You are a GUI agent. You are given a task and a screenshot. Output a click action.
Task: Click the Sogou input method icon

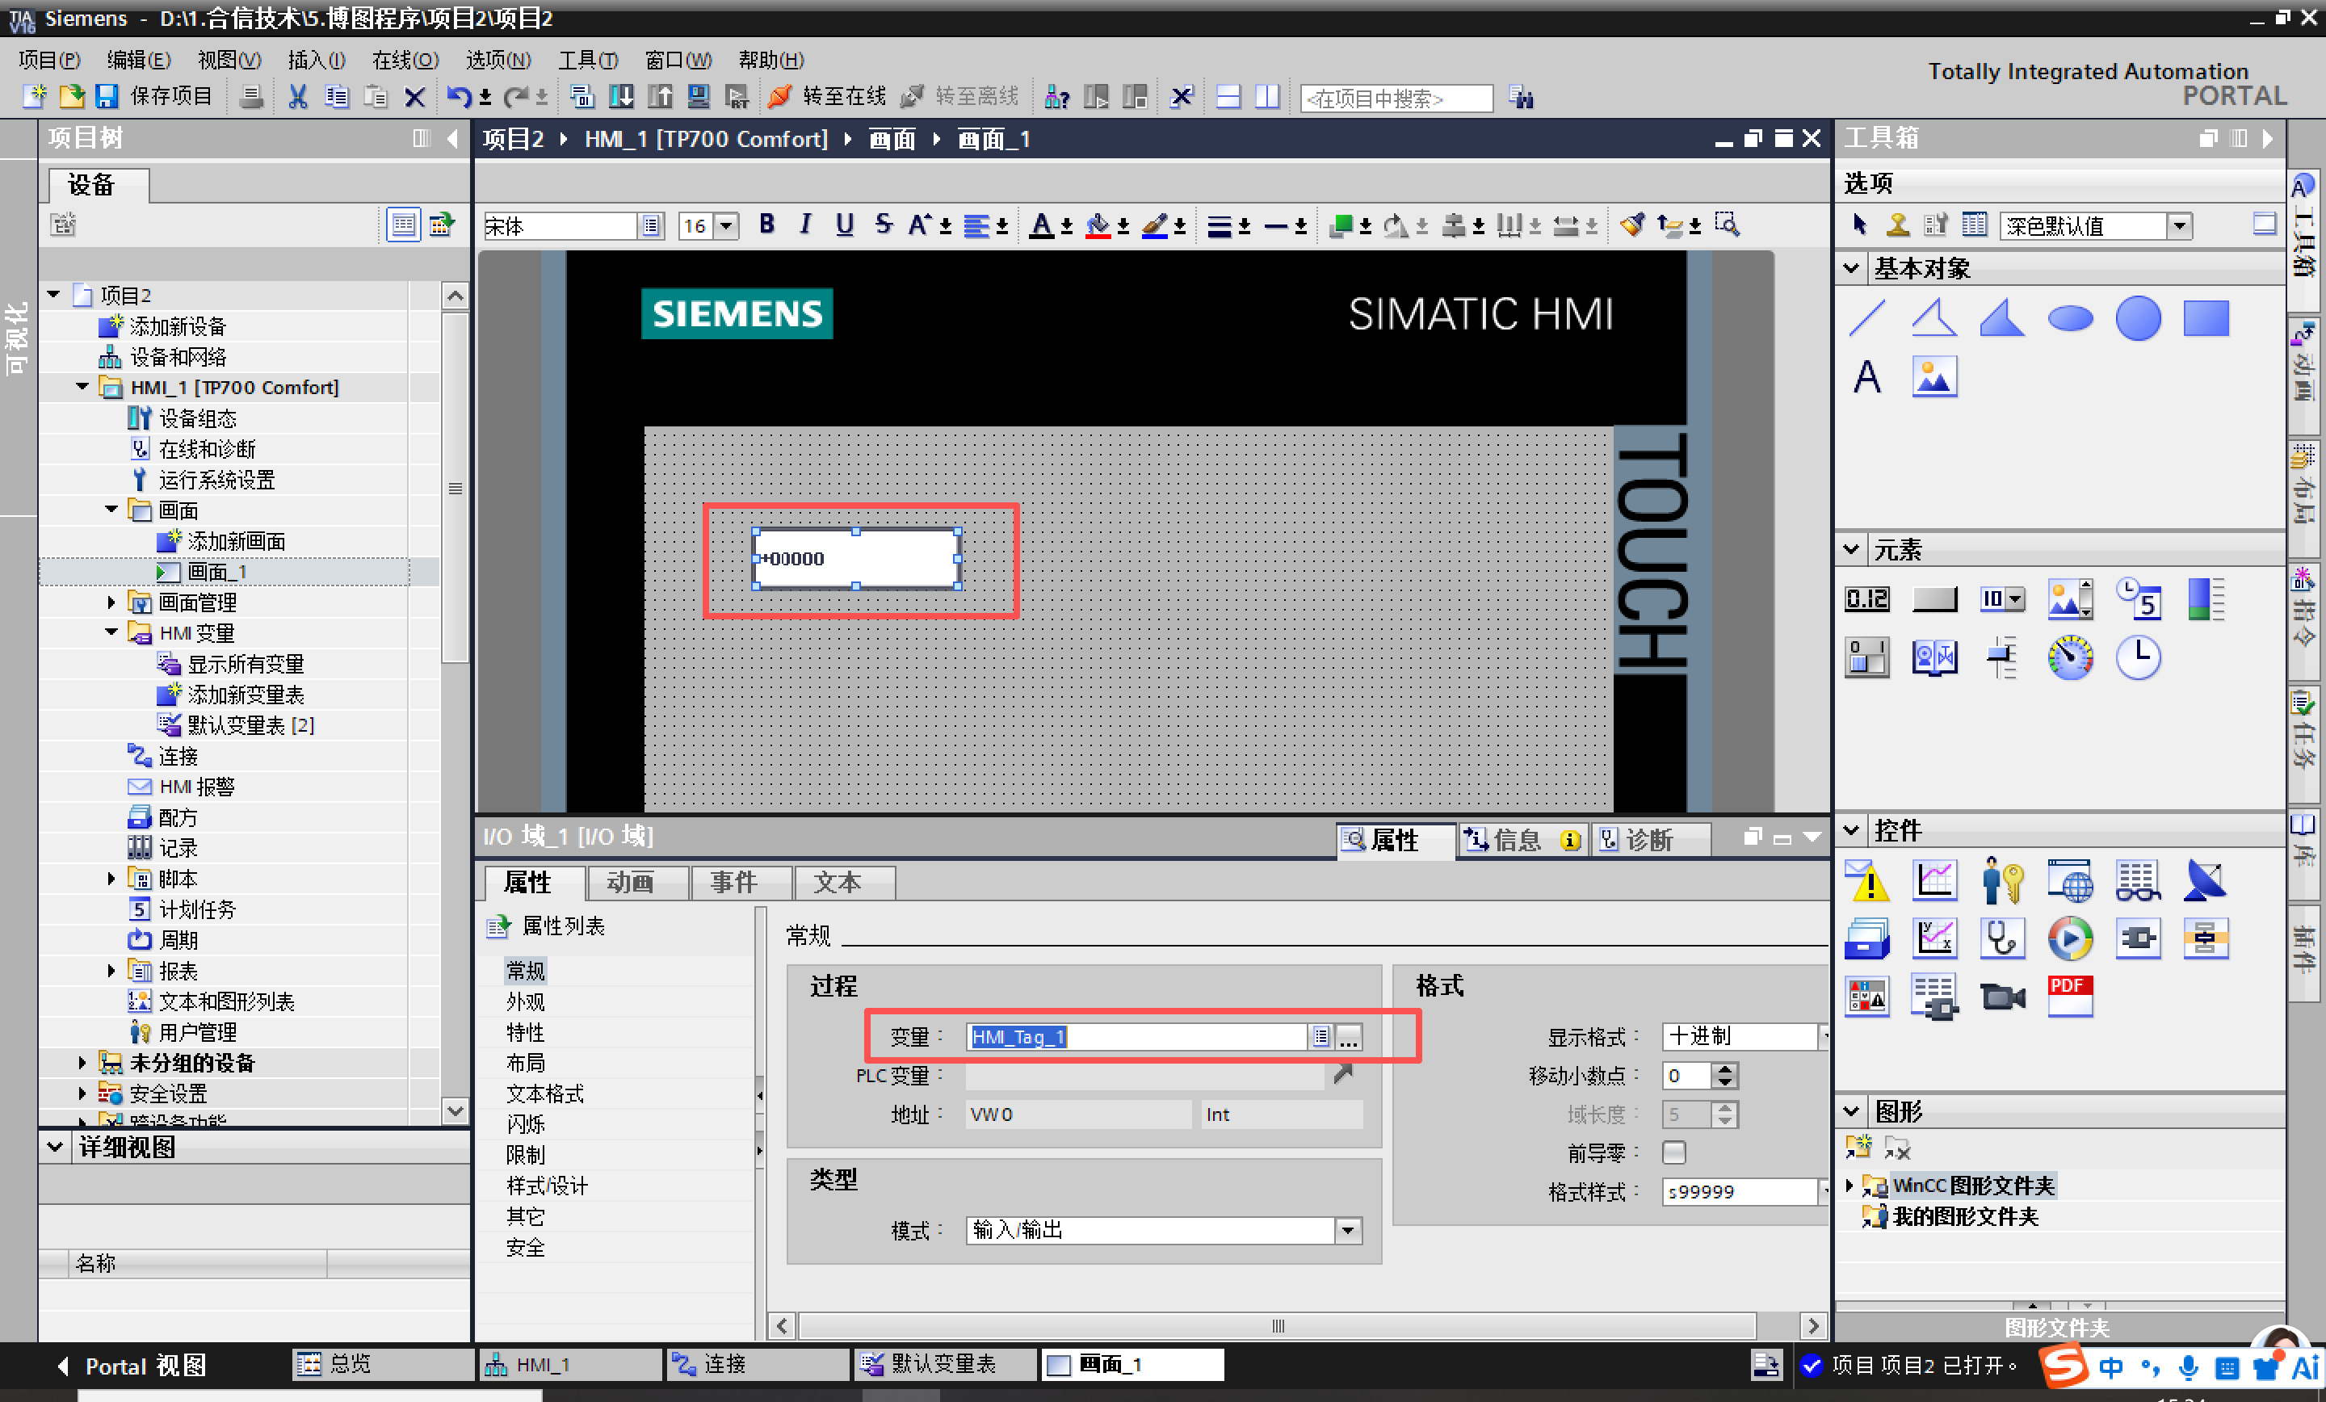[x=2064, y=1365]
